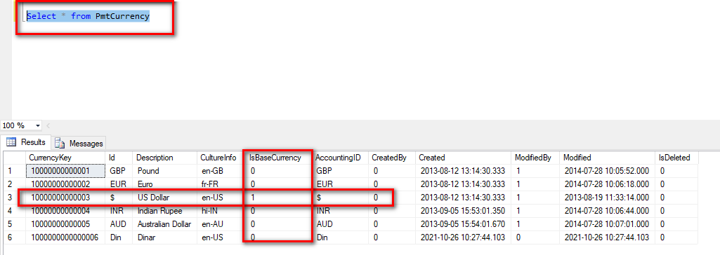The width and height of the screenshot is (720, 255).
Task: Select the Modified column header
Action: pos(608,158)
